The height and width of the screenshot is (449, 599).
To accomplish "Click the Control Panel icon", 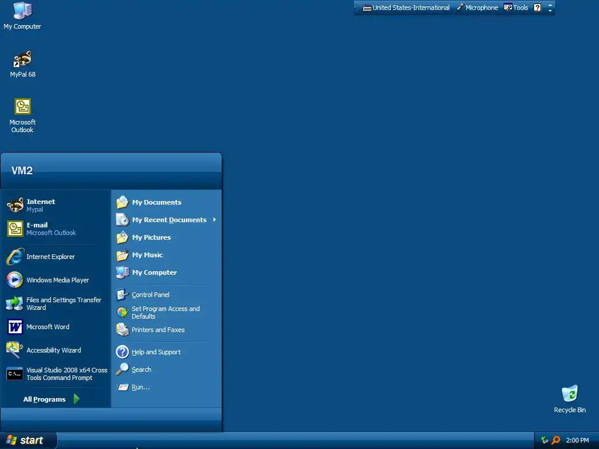I will pos(122,295).
